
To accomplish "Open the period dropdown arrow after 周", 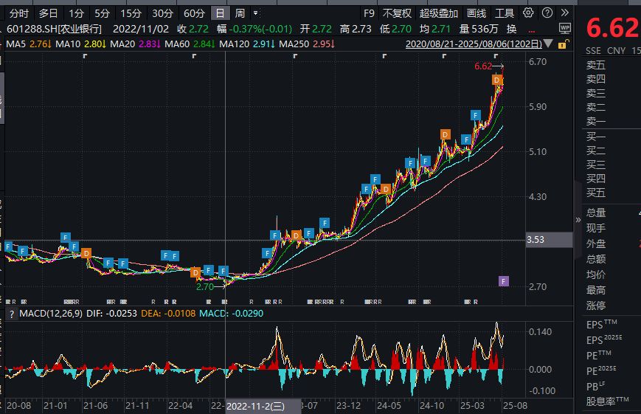I will point(255,13).
